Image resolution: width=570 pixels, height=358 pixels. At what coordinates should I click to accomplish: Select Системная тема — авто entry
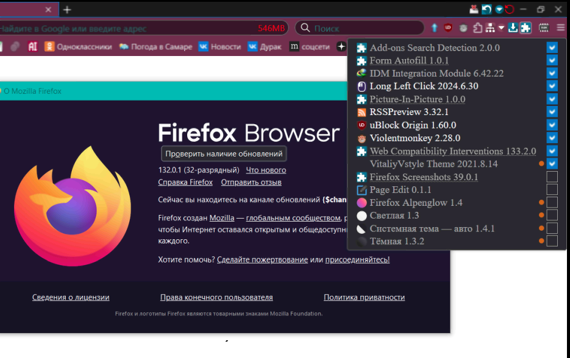coord(432,229)
